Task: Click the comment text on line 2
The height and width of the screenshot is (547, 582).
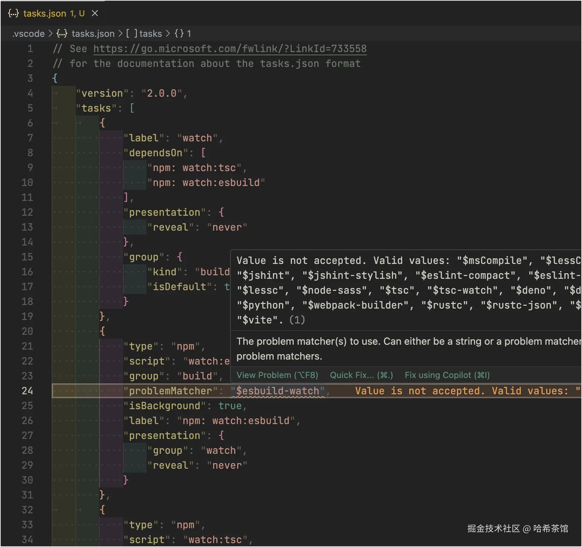Action: tap(206, 63)
